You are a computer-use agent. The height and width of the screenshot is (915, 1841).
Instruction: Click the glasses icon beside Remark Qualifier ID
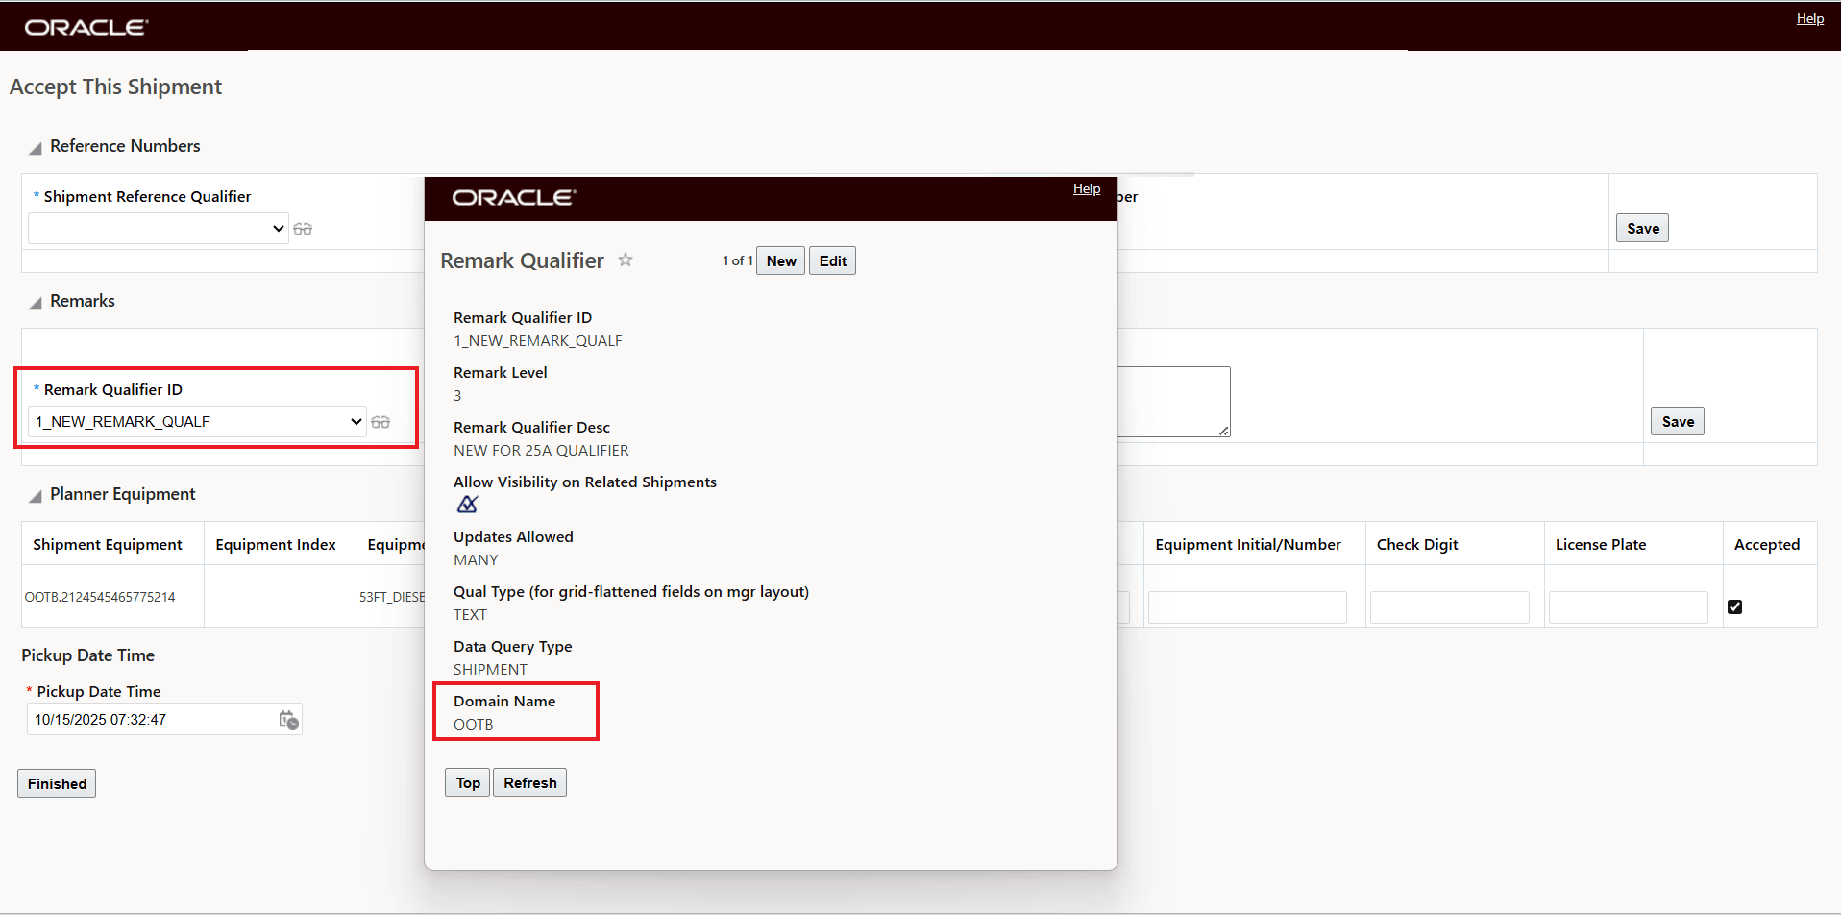pos(380,422)
